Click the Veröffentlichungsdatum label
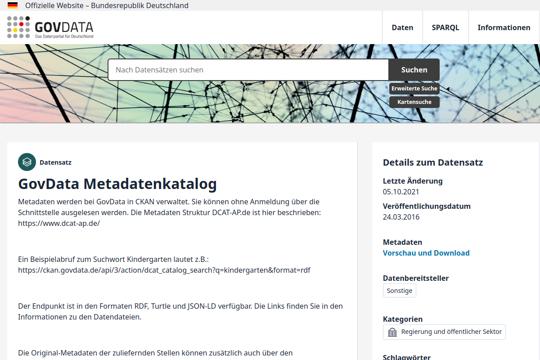This screenshot has height=360, width=540. point(427,206)
